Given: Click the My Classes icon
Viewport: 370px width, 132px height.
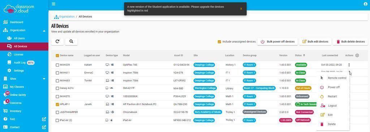Looking at the screenshot, I should coord(5,87).
